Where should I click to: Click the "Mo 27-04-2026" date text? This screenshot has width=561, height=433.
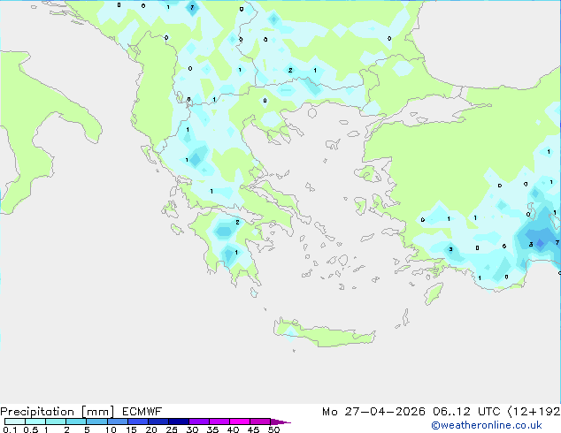(373, 412)
